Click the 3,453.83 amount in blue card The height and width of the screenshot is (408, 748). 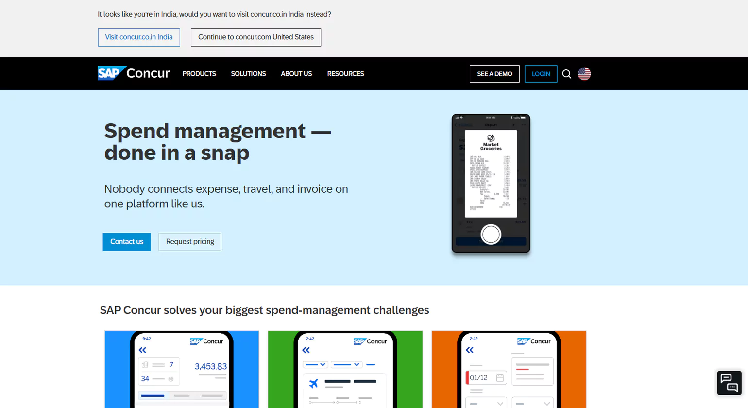(211, 367)
